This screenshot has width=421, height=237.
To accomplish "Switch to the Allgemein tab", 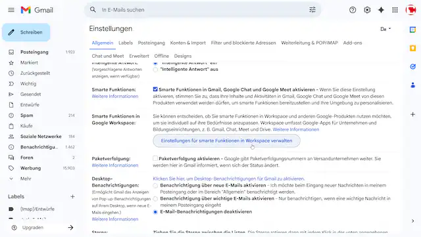I will [103, 43].
